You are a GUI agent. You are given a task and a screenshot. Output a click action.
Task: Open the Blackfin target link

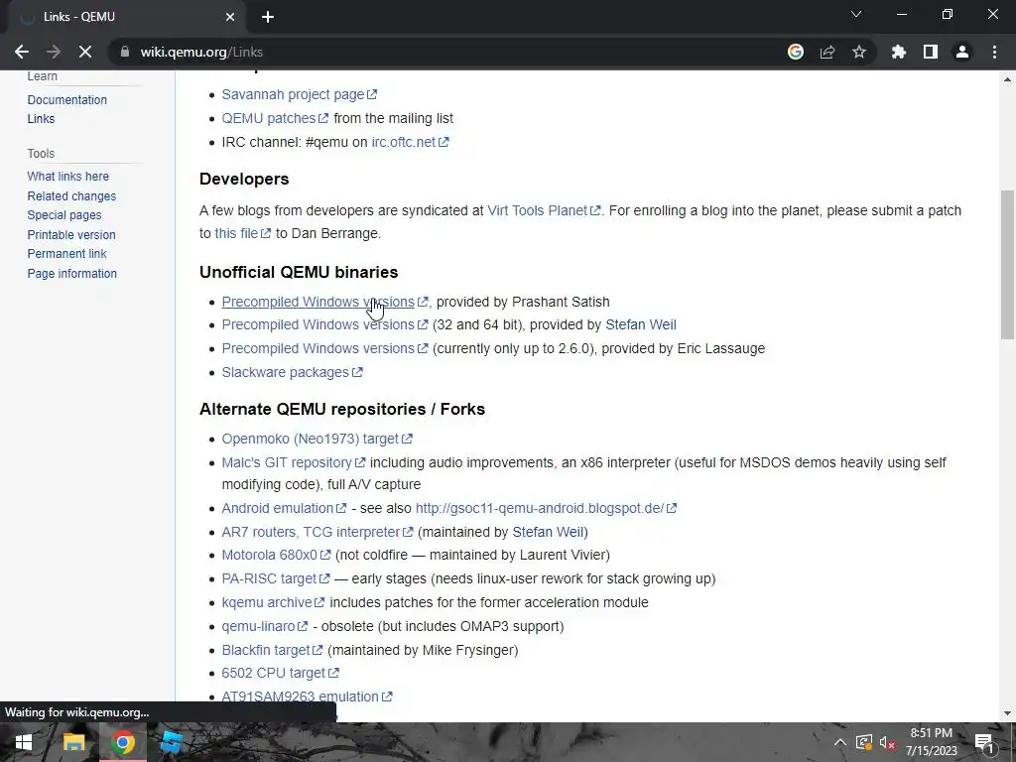(272, 650)
